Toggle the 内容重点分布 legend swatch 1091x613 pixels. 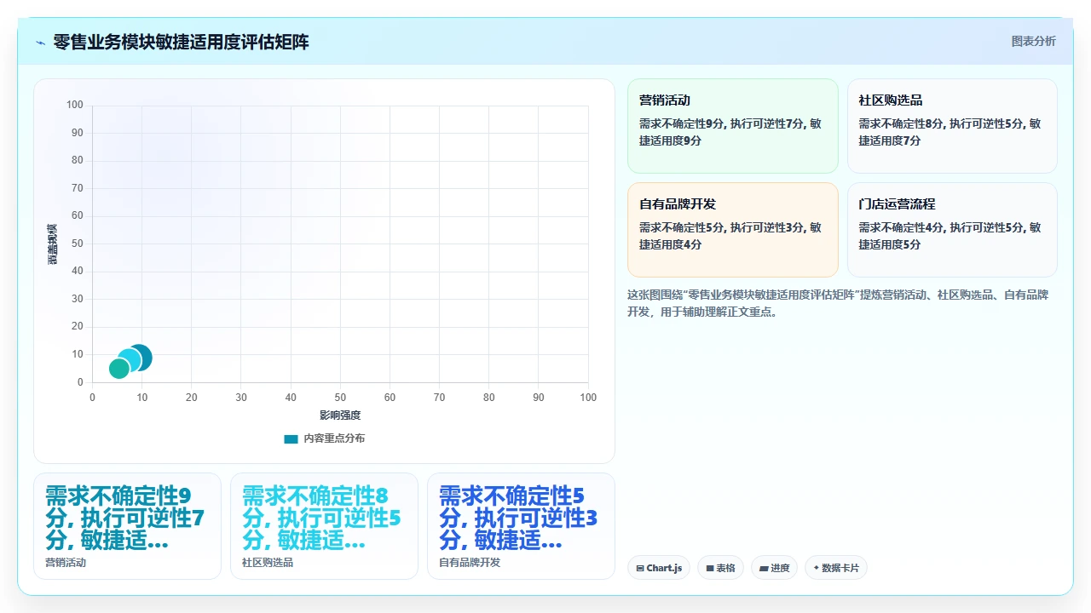292,438
